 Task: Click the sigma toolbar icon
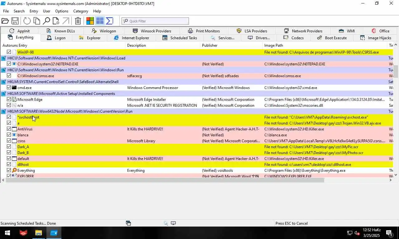pyautogui.click(x=109, y=21)
